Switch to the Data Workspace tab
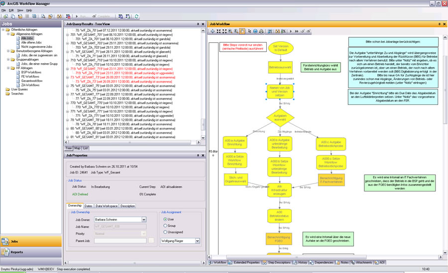The width and height of the screenshot is (448, 273). (x=107, y=205)
